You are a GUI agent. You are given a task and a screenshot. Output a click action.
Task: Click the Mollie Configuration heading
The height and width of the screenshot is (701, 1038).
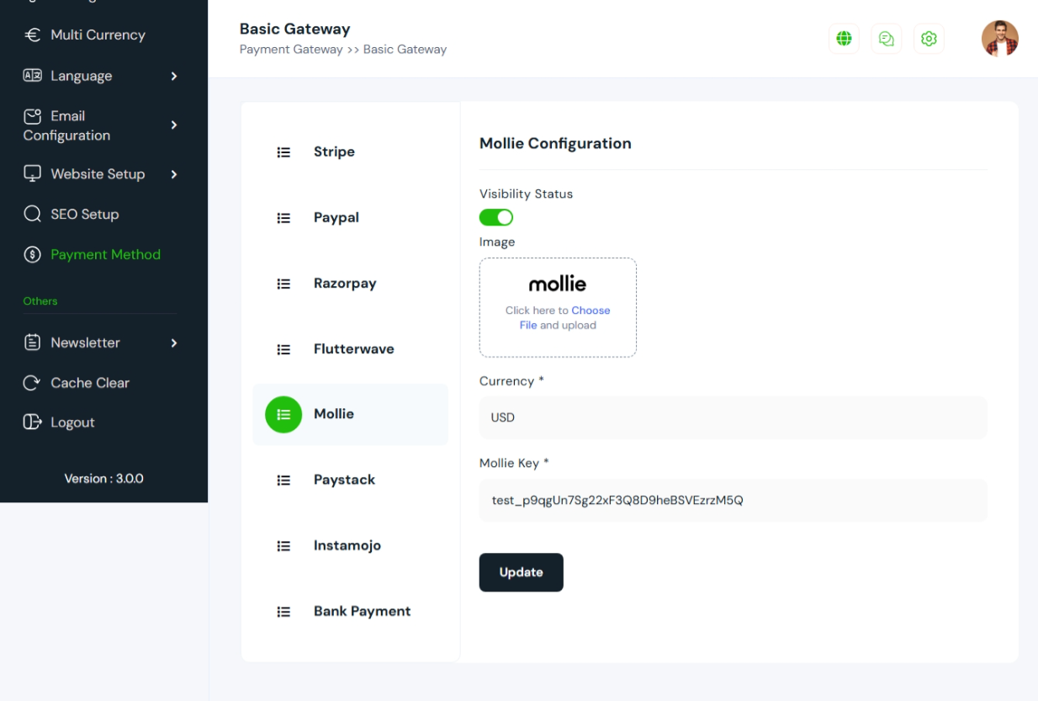click(x=555, y=143)
